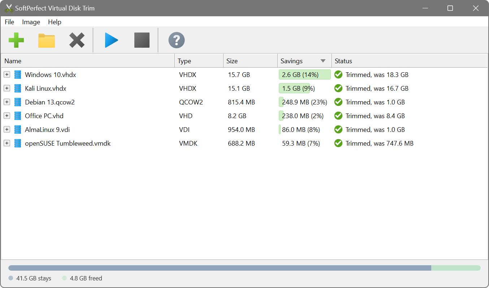Click the '4.8 GB freed' legend text

[86, 278]
